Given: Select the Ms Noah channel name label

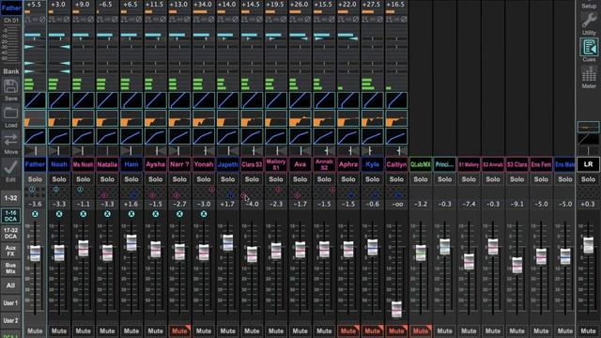Looking at the screenshot, I should tap(84, 164).
